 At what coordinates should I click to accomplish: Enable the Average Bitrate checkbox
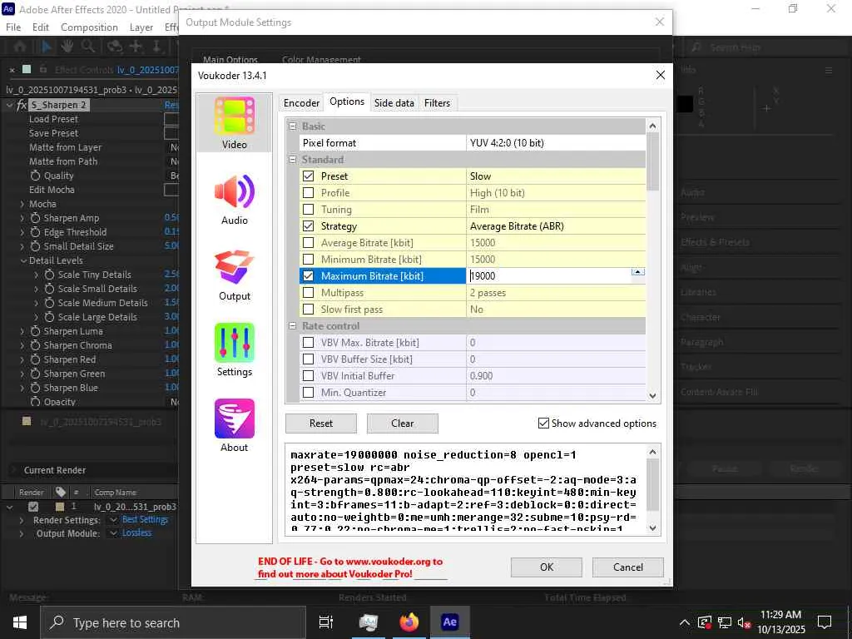click(308, 243)
